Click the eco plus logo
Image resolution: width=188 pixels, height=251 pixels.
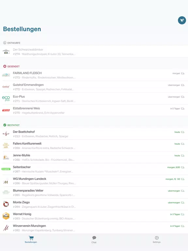(x=6, y=98)
